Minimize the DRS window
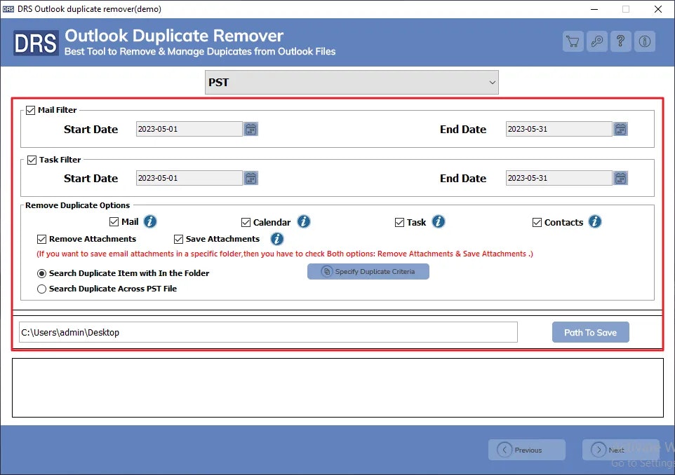 [594, 9]
